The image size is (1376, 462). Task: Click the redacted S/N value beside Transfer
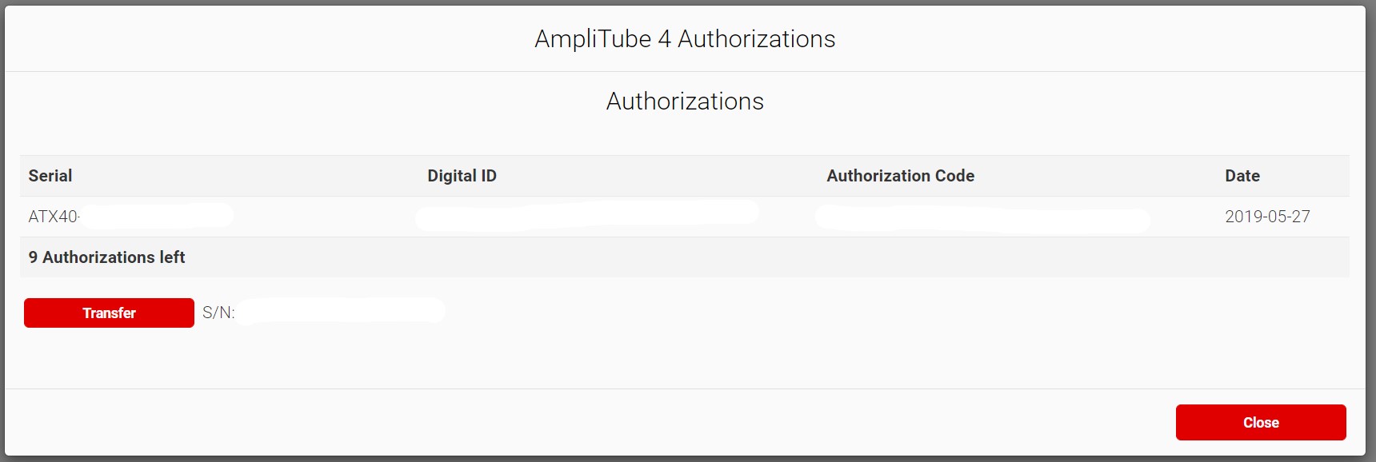[x=340, y=310]
